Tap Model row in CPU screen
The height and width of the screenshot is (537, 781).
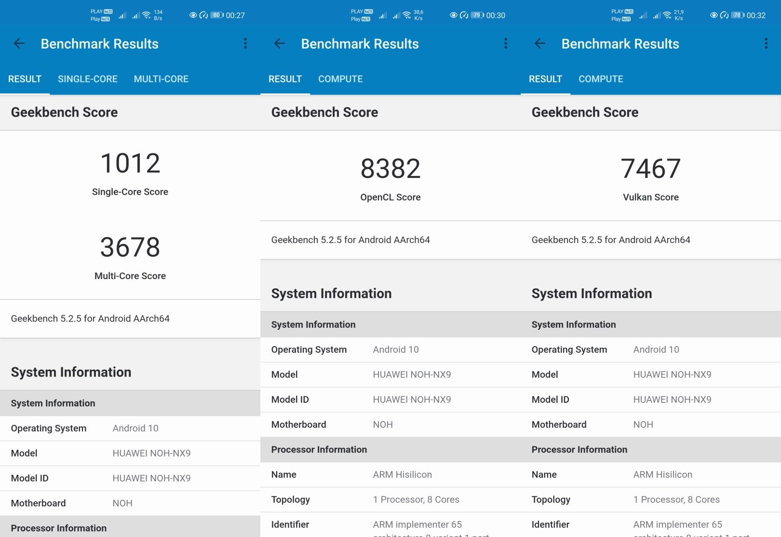click(x=130, y=454)
